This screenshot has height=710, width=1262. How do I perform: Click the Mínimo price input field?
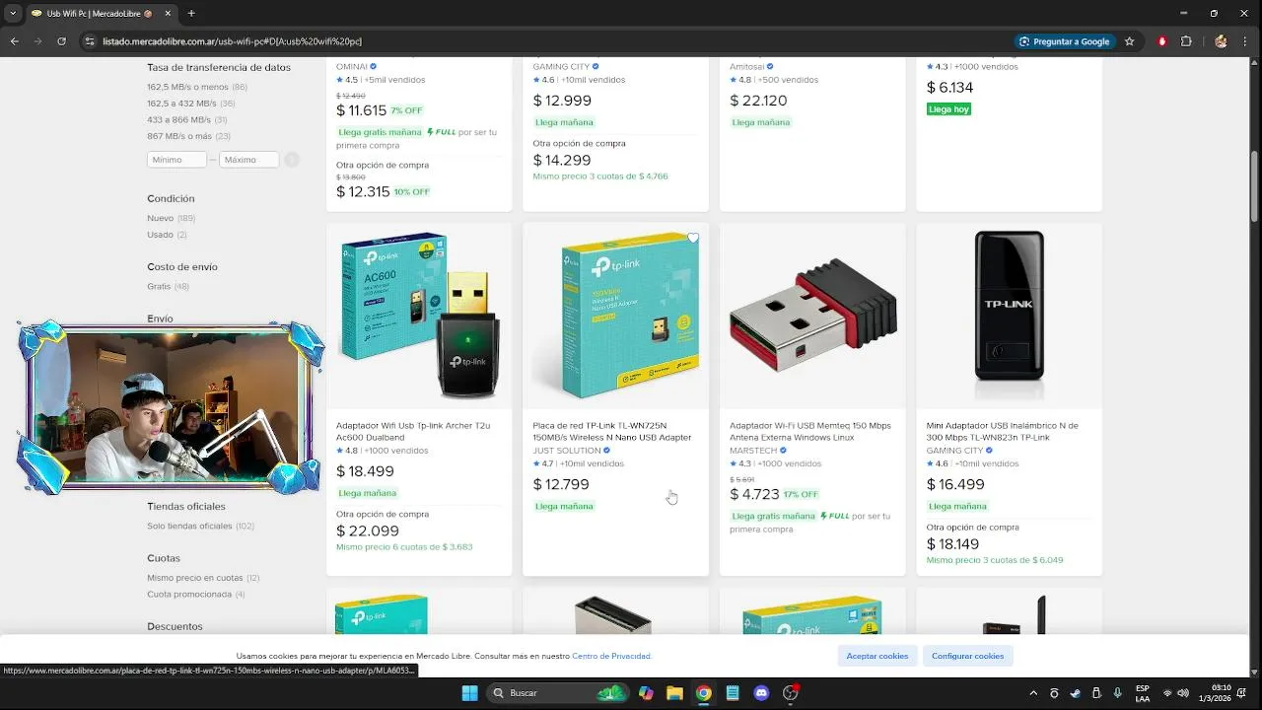(177, 160)
